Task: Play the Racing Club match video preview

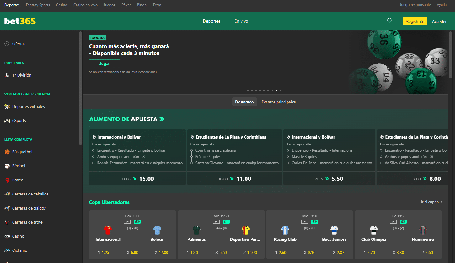Action: (304, 221)
